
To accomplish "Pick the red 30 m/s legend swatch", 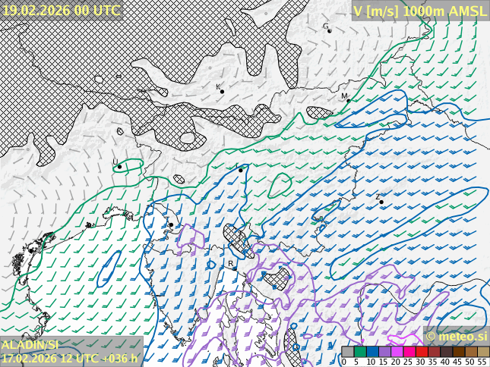I will [x=422, y=352].
